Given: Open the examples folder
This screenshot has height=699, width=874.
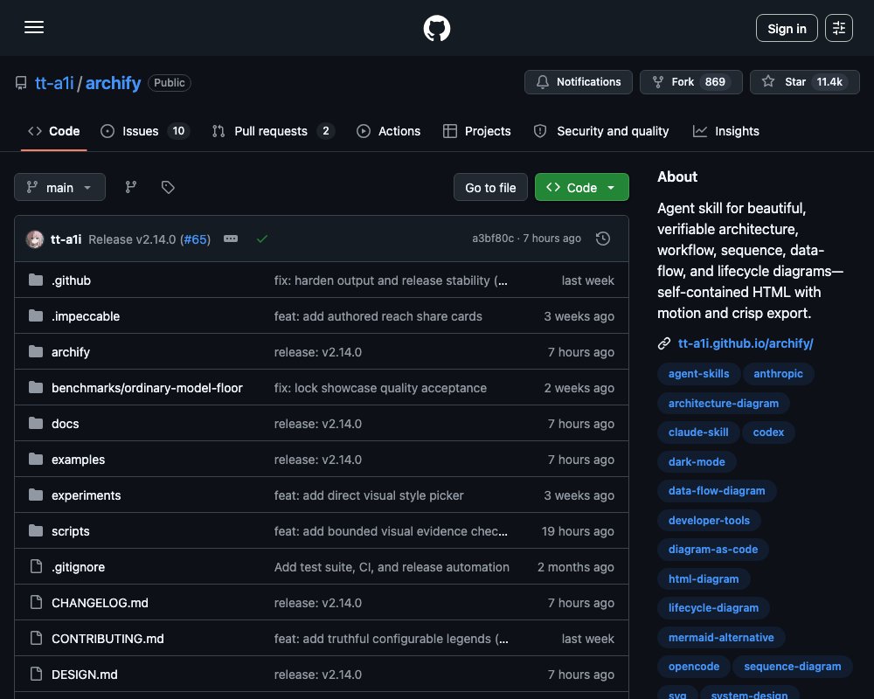Looking at the screenshot, I should pos(78,460).
